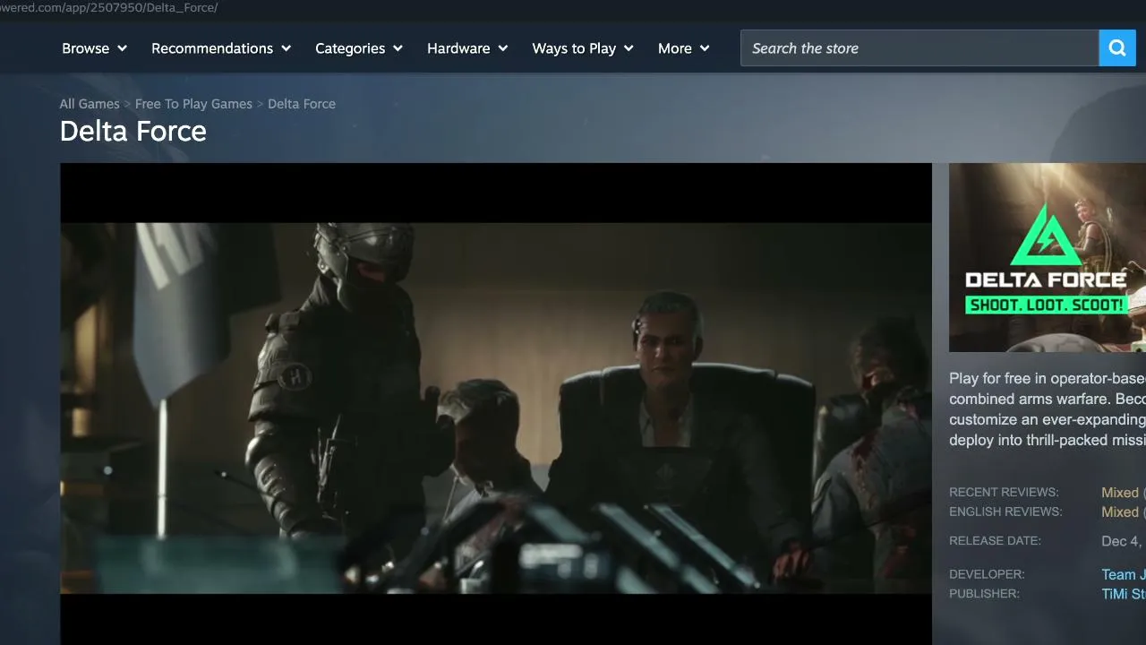Viewport: 1146px width, 645px height.
Task: Focus the Search the store field
Action: click(x=919, y=48)
